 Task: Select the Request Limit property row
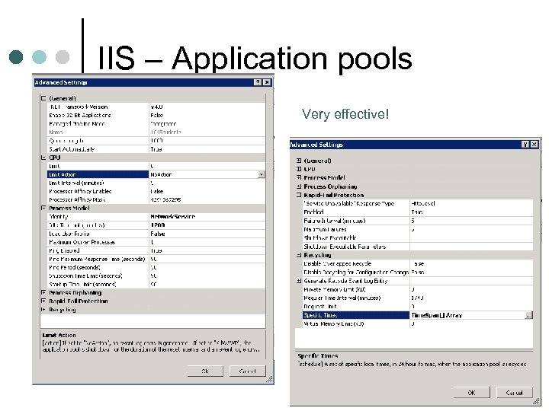(x=418, y=307)
